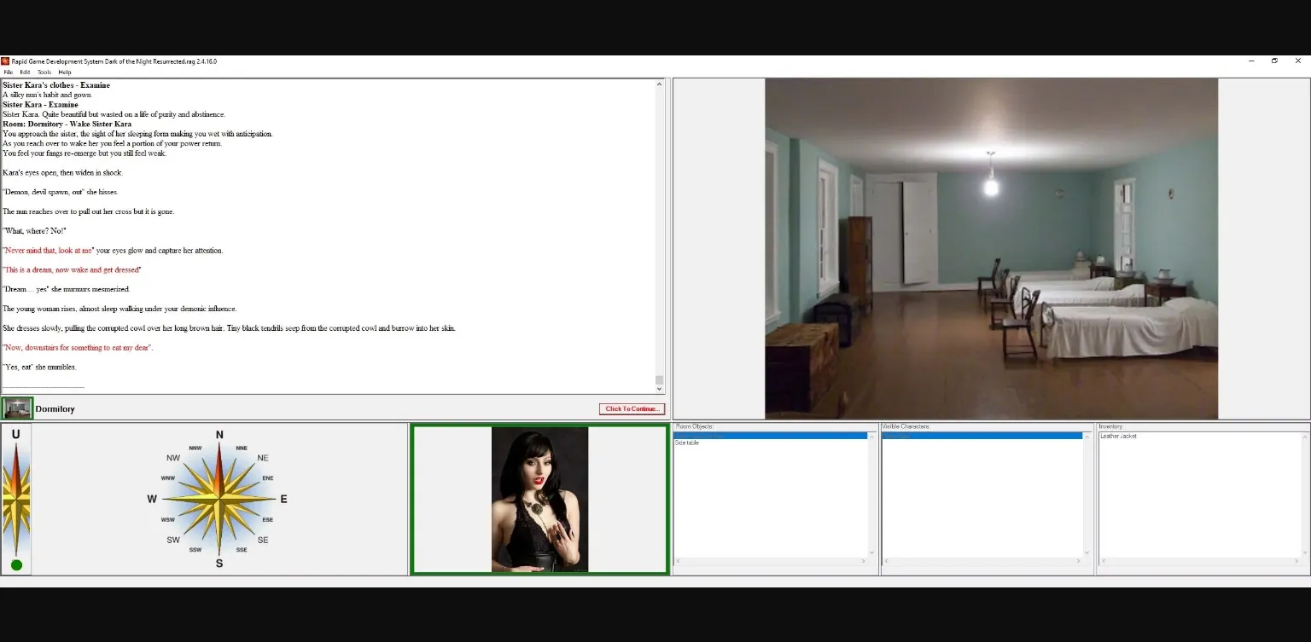The height and width of the screenshot is (642, 1311).
Task: Head South on the compass rose
Action: click(x=219, y=563)
